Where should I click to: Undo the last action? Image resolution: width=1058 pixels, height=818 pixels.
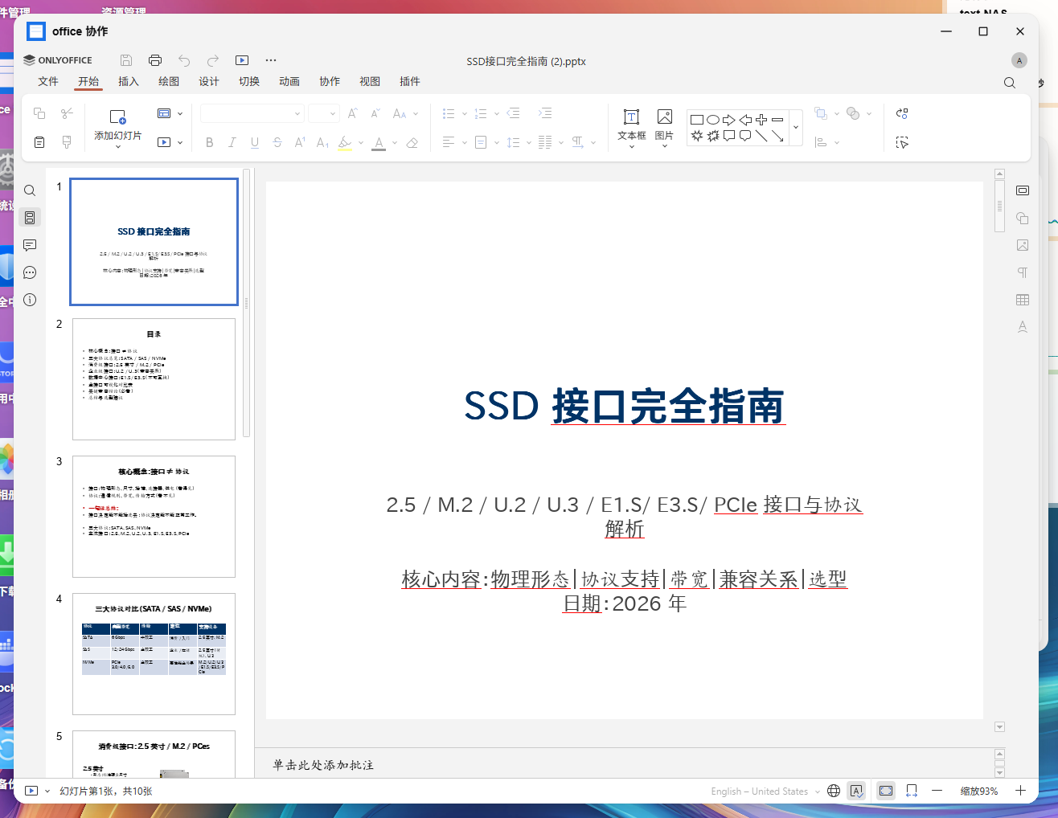184,60
